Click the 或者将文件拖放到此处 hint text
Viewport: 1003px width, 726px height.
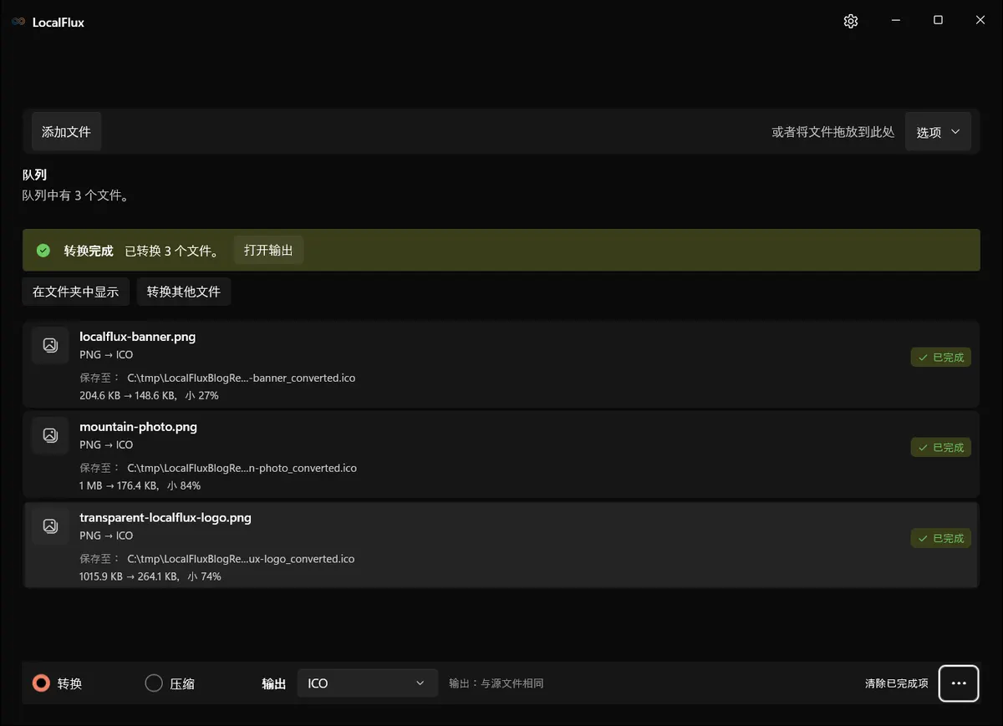click(833, 132)
